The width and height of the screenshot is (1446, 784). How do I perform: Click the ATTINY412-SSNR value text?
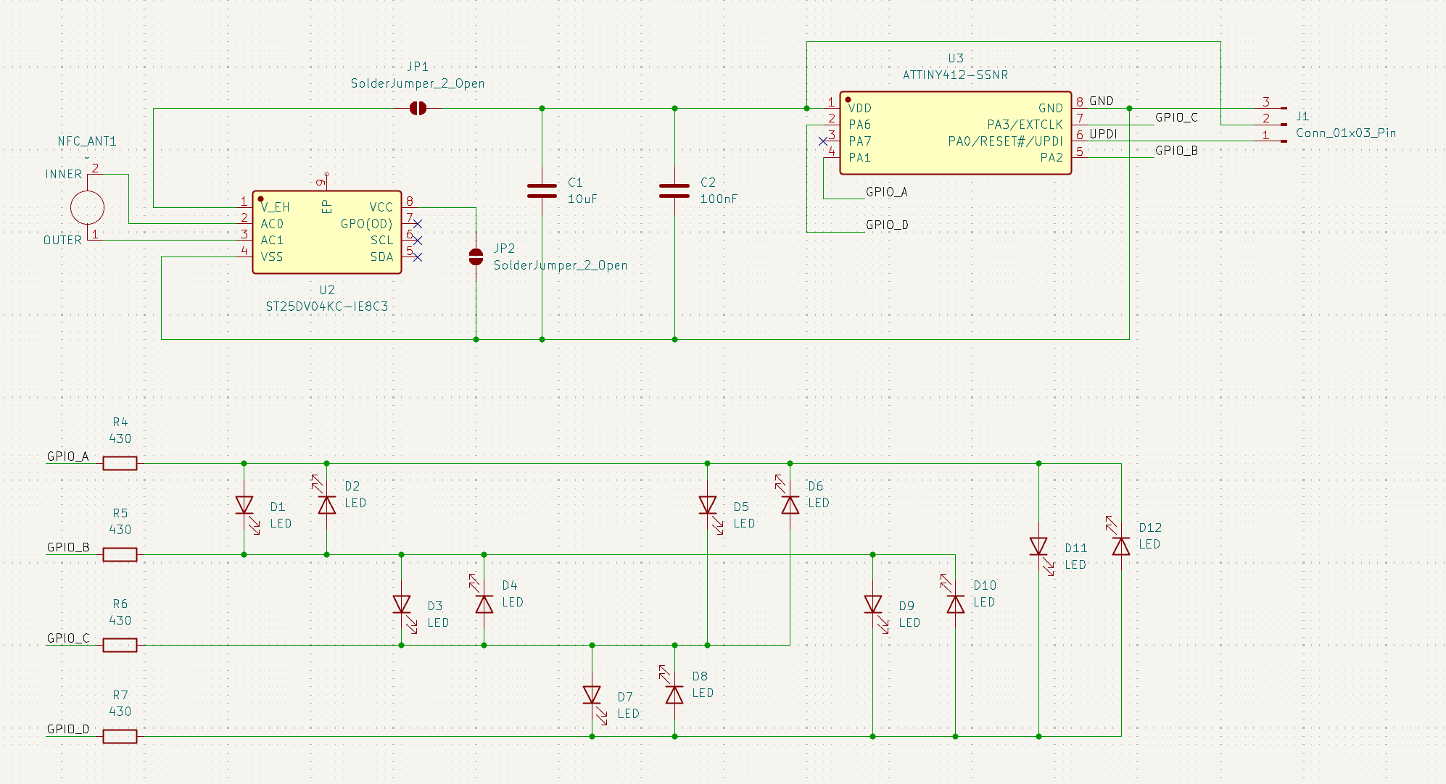pyautogui.click(x=955, y=75)
